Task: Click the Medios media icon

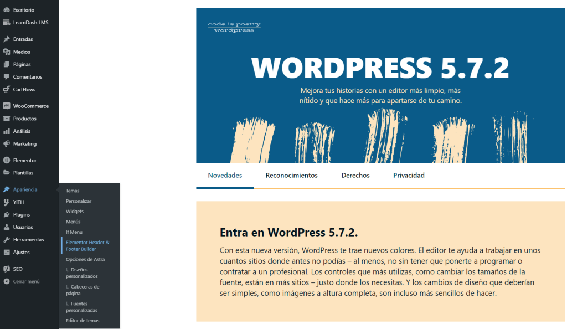Action: [x=7, y=52]
